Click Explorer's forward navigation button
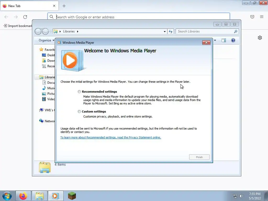The image size is (268, 201). pos(45,31)
